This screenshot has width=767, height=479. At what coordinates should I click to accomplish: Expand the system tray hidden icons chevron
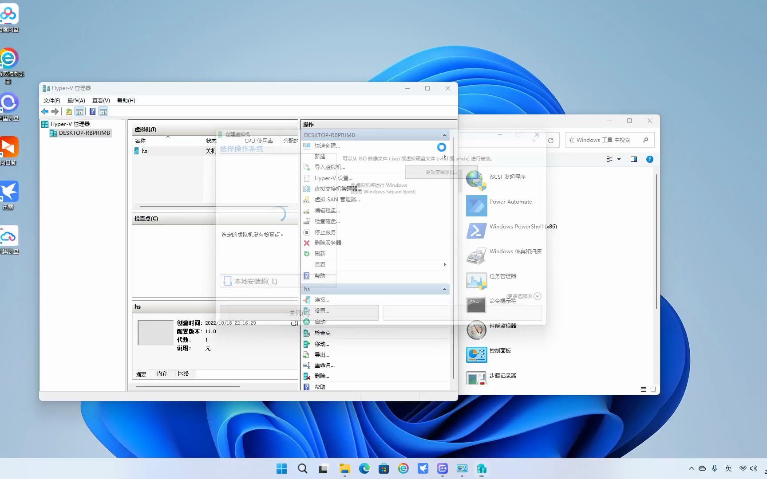(x=692, y=468)
